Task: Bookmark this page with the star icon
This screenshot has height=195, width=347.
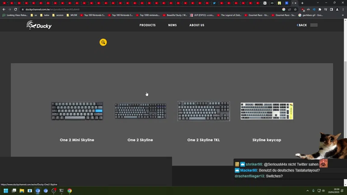Action: coord(295,9)
